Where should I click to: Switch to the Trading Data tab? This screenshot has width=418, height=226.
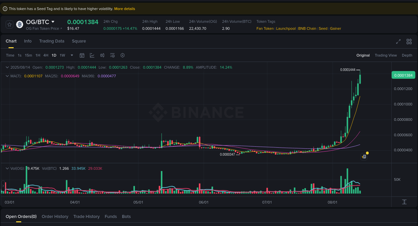coord(51,41)
